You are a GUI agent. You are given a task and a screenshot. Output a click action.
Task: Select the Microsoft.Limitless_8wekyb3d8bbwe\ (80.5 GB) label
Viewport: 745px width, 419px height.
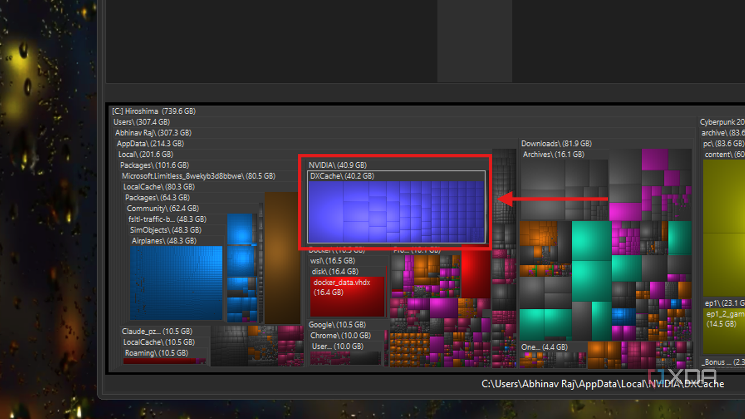tap(199, 176)
